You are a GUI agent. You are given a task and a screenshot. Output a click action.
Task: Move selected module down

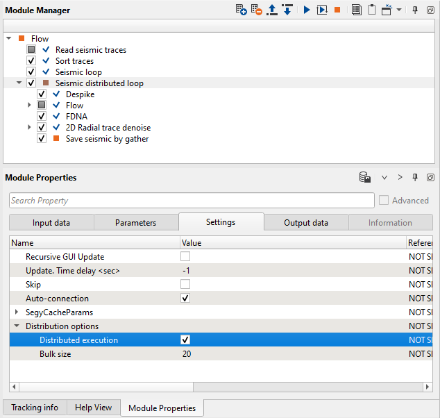pos(287,10)
